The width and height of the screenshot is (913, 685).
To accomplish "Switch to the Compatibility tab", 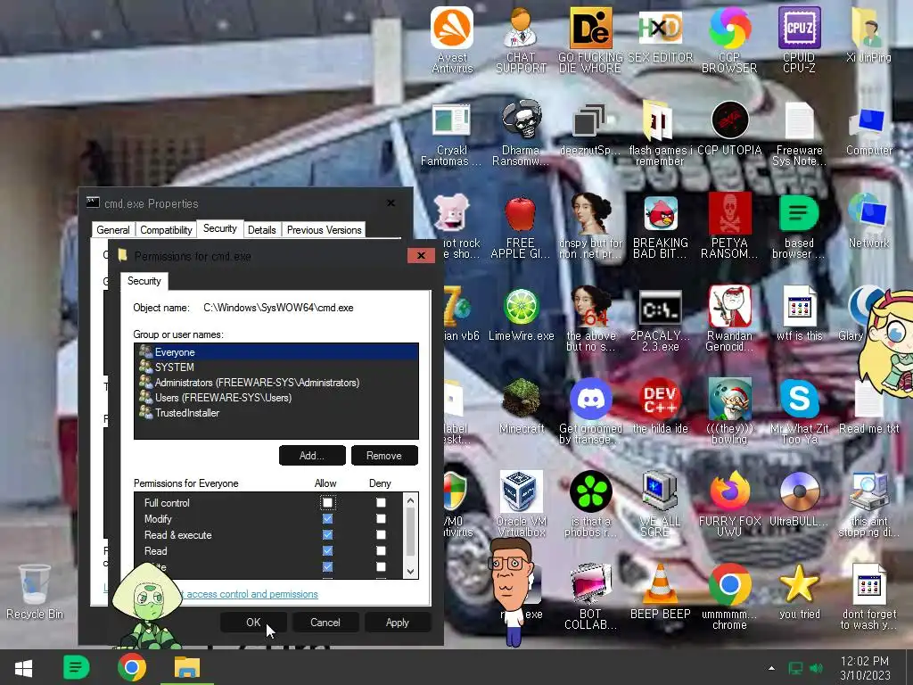I will click(x=166, y=230).
